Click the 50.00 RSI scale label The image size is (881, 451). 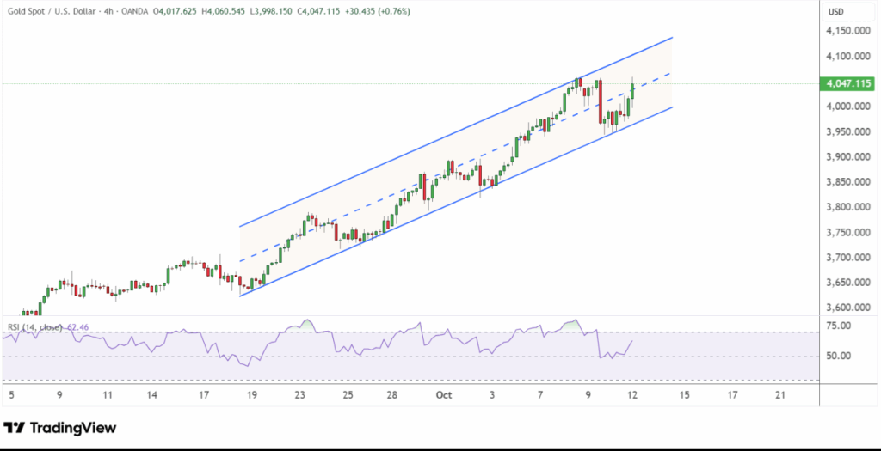(x=839, y=356)
